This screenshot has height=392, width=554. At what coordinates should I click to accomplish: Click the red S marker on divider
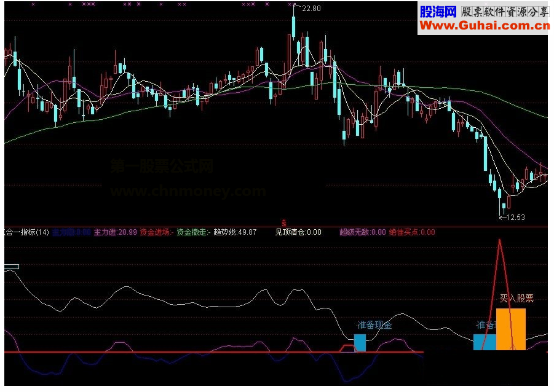pos(283,223)
